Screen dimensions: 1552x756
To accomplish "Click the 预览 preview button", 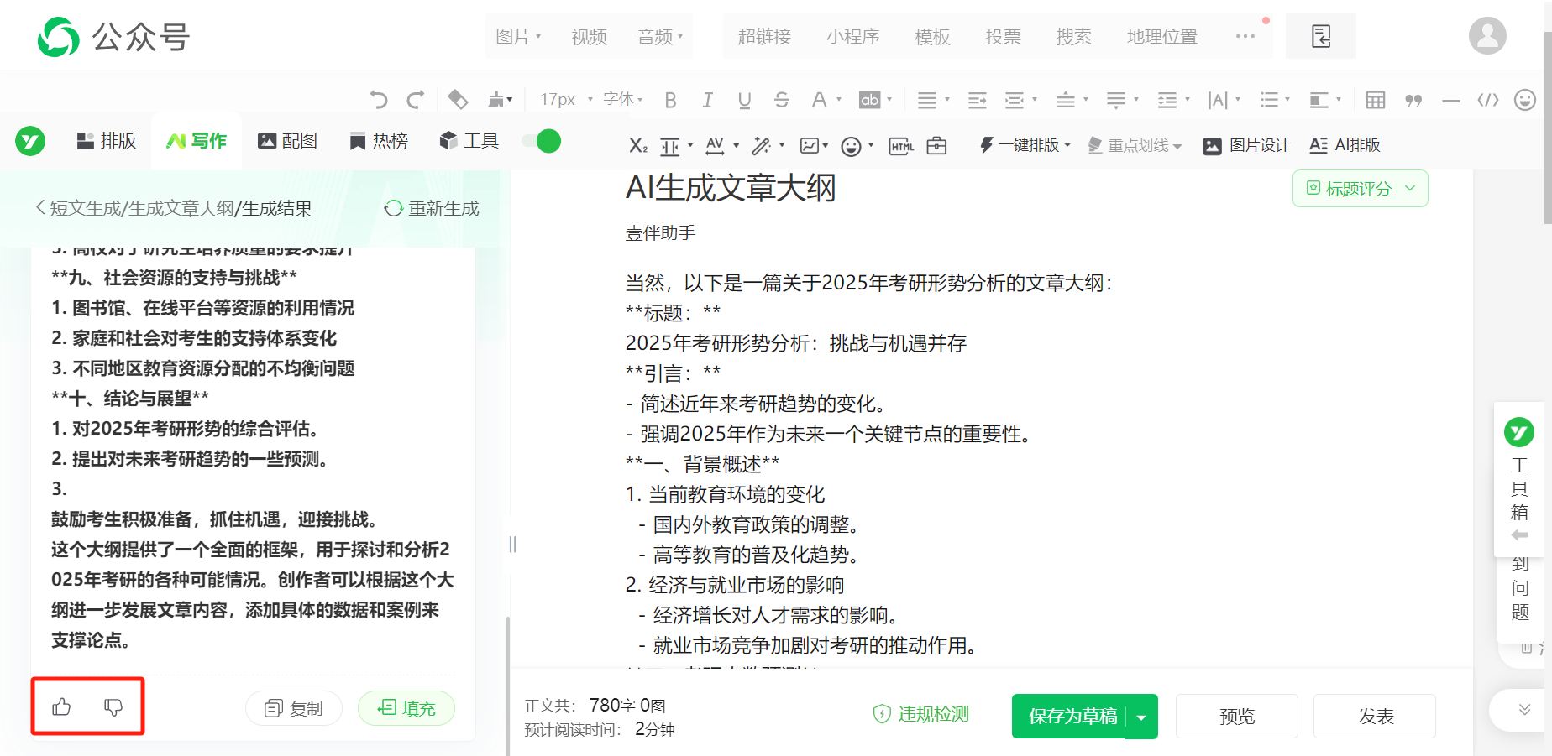I will (1237, 717).
